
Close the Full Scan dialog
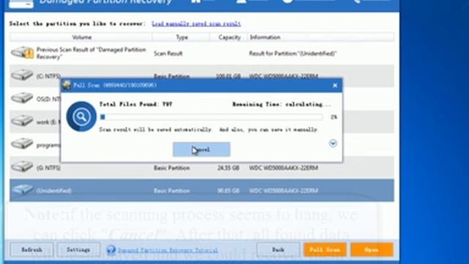point(335,86)
